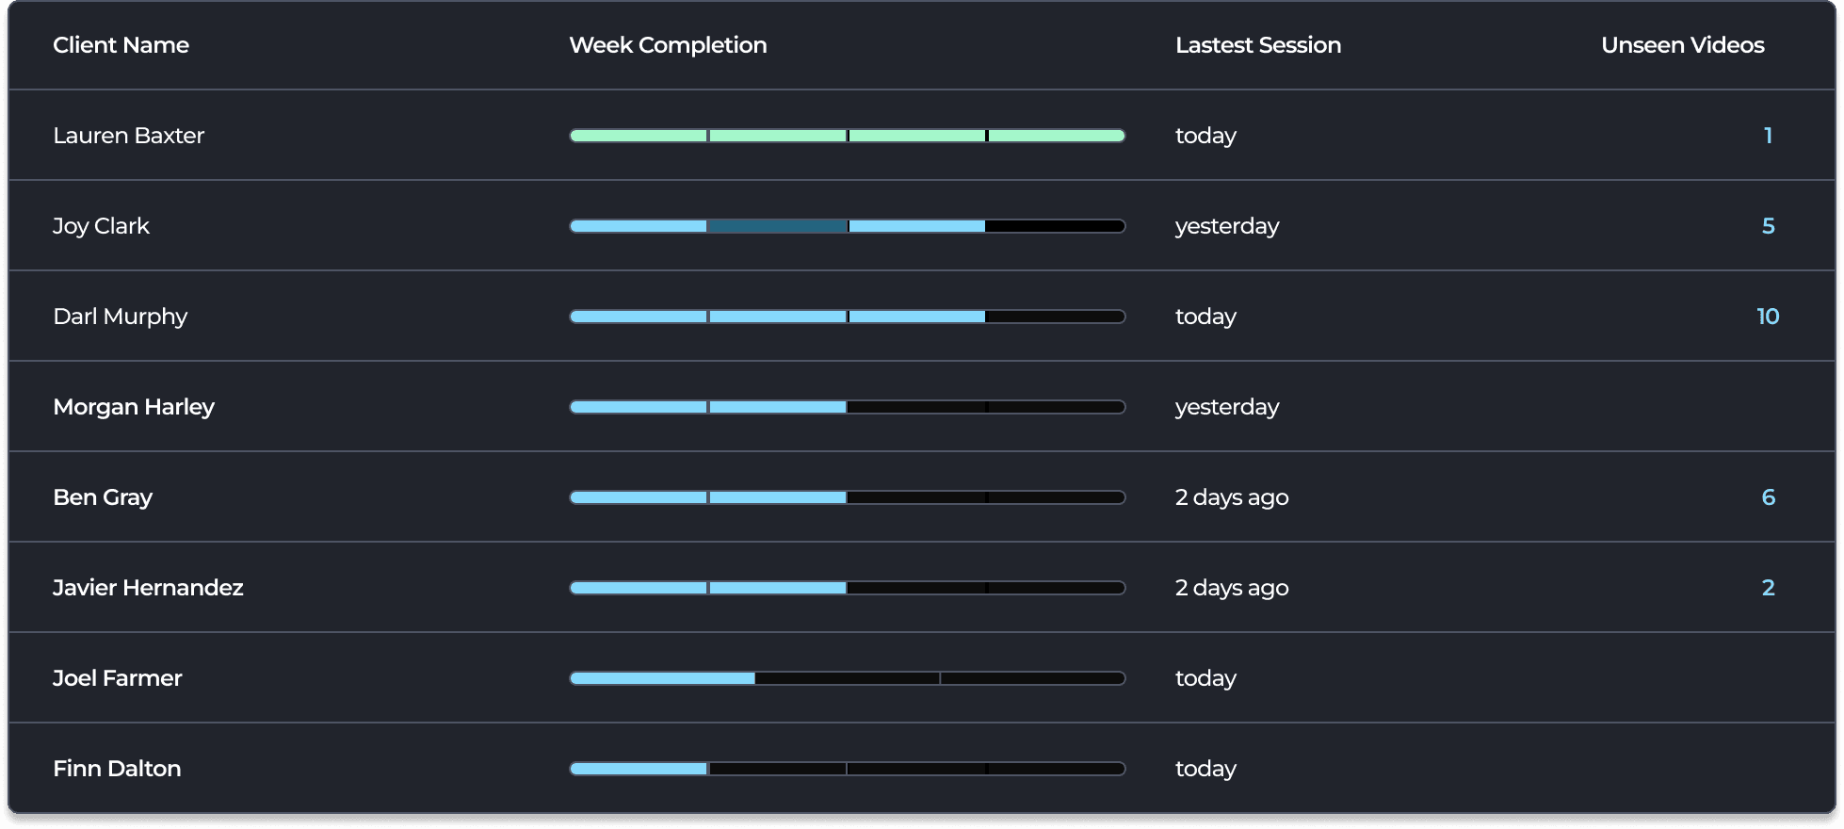This screenshot has height=829, width=1844.
Task: Click the Unseen Videos column header
Action: point(1682,45)
